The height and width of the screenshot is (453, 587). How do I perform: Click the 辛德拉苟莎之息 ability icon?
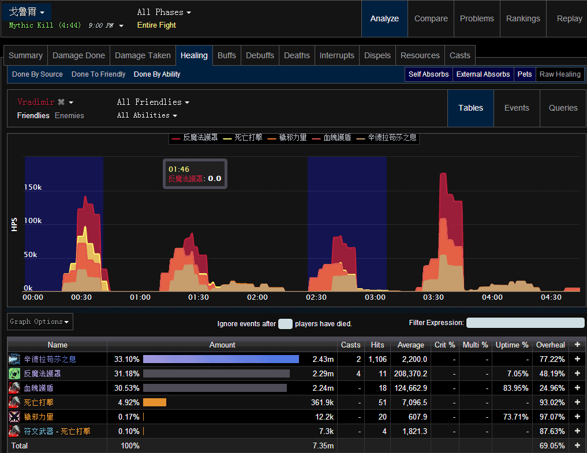(14, 359)
